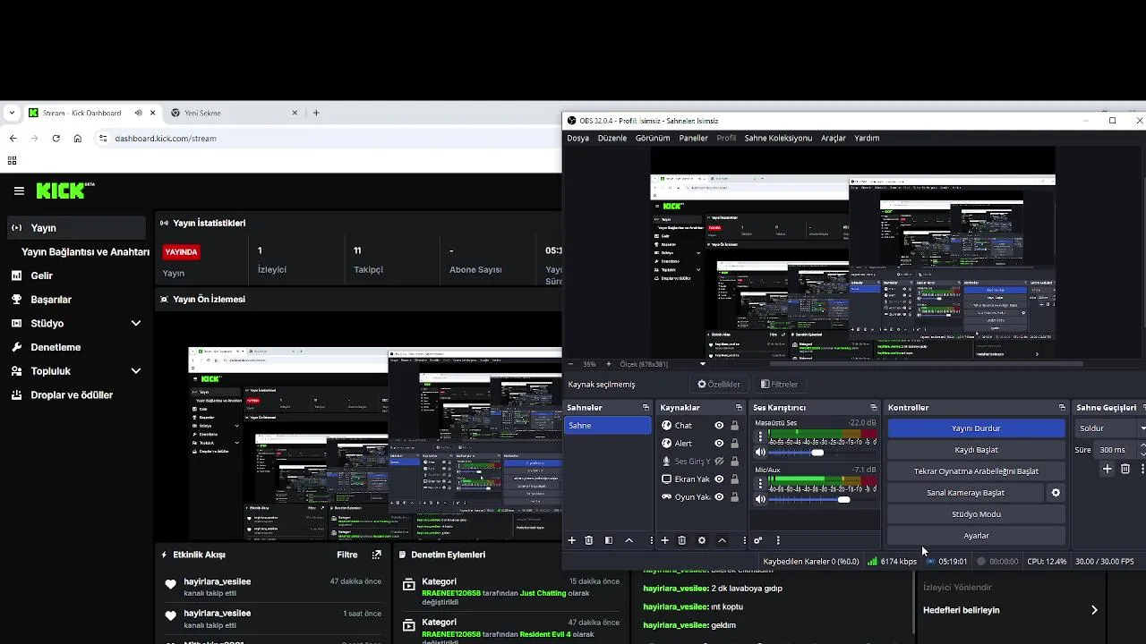Open the Paneller menu in OBS
1146x644 pixels.
(x=694, y=139)
